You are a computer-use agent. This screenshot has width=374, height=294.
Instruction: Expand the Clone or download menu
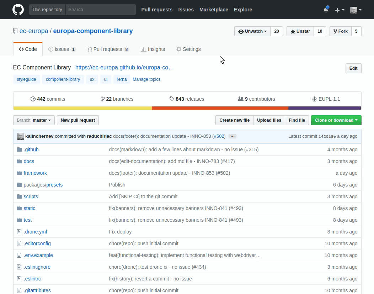(336, 120)
